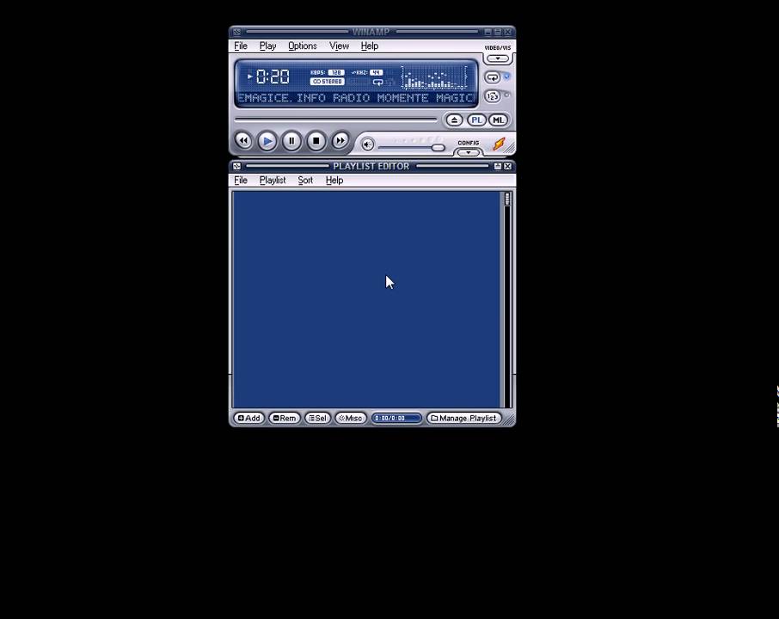
Task: Click the KBPS 128 bitrate readout
Action: (x=327, y=72)
